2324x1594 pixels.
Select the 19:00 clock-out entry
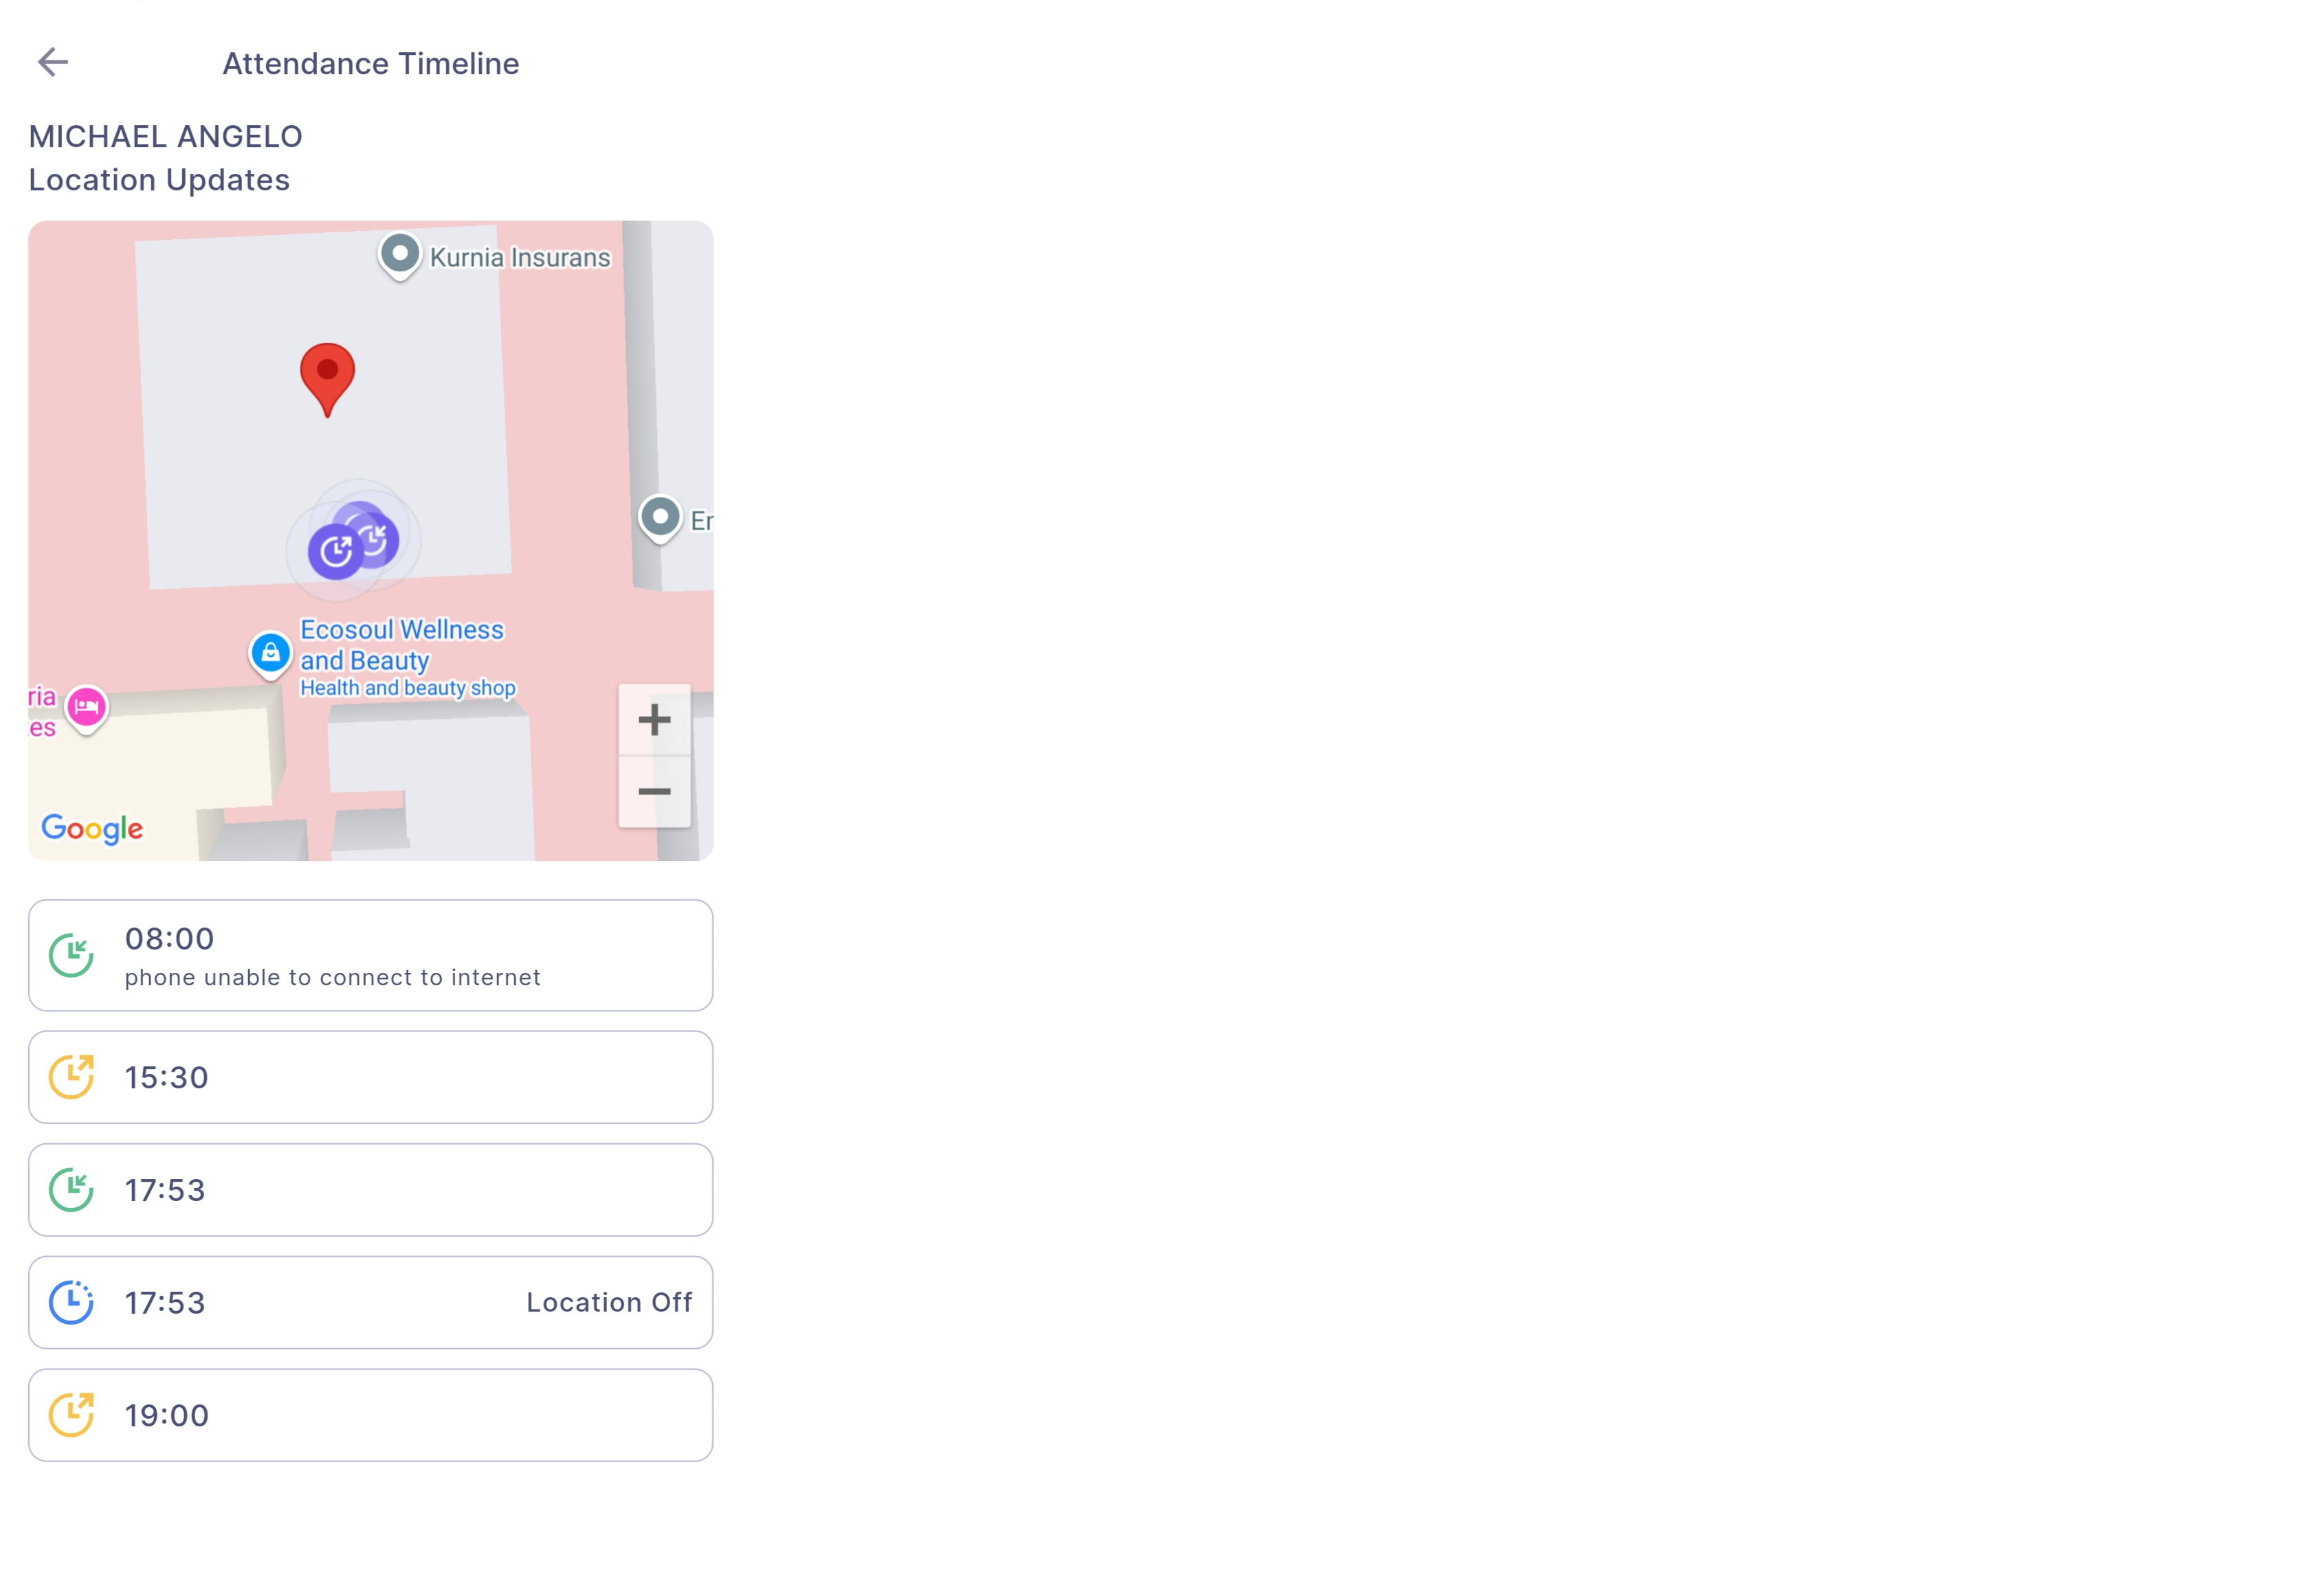click(x=370, y=1415)
